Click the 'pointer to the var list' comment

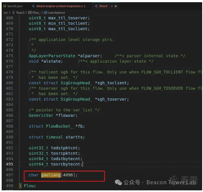[x=64, y=110]
